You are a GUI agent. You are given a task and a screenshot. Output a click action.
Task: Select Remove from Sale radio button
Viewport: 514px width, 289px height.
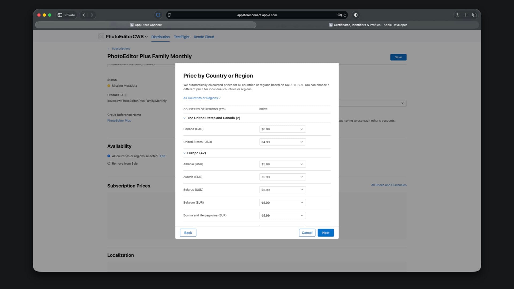click(x=109, y=163)
